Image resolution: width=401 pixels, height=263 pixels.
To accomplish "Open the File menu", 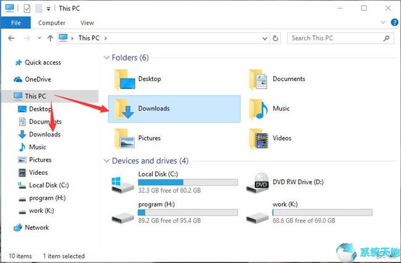I will (16, 23).
